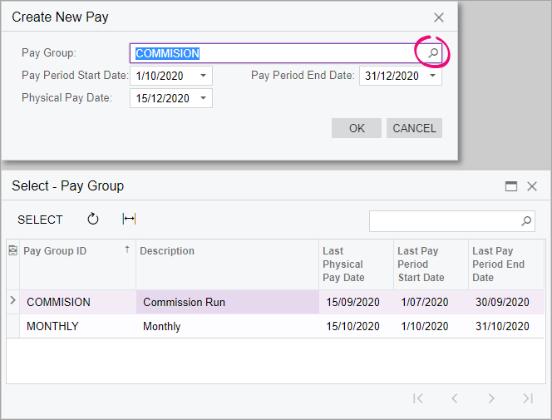Viewport: 552px width, 420px height.
Task: Fit columns to width icon
Action: coord(129,219)
